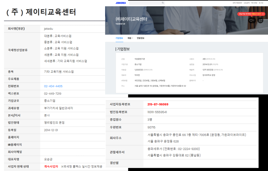Select the 세세분류 : 기타 교육지원 서비스업 line

point(65,61)
